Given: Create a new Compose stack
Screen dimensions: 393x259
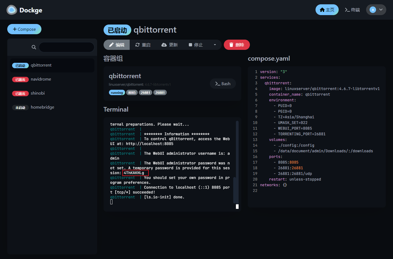Looking at the screenshot, I should 24,29.
